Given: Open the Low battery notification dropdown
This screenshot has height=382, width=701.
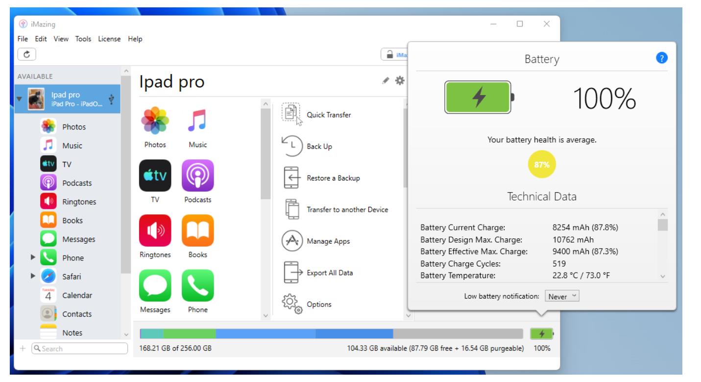Looking at the screenshot, I should point(563,296).
